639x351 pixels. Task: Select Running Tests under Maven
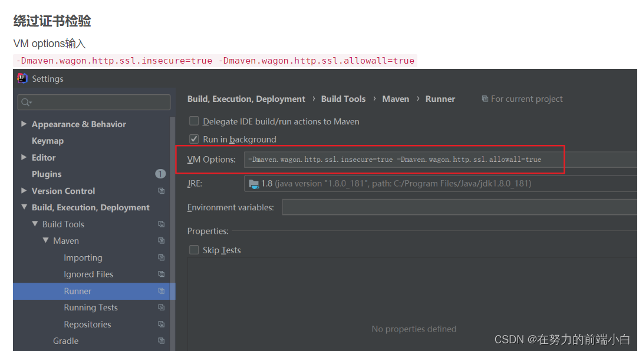pyautogui.click(x=90, y=308)
